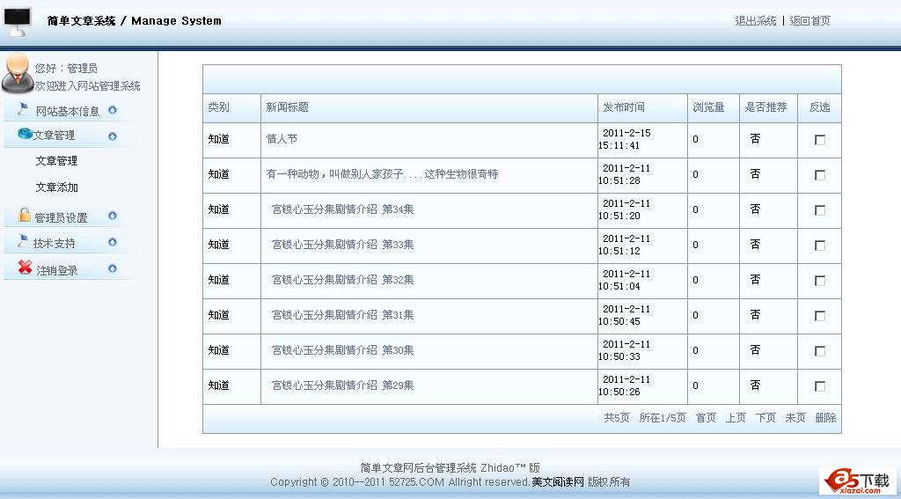Image resolution: width=901 pixels, height=499 pixels.
Task: Click the administrator avatar icon
Action: tap(18, 73)
